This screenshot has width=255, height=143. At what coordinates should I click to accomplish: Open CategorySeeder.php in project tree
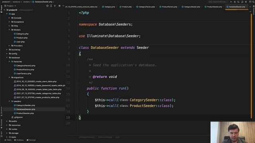point(25,105)
